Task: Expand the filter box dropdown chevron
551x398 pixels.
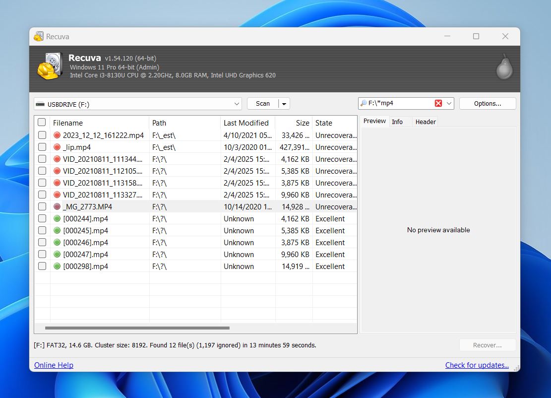Action: (x=449, y=103)
